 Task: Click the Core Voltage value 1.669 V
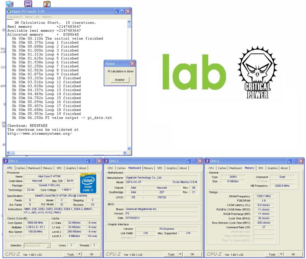click(66, 190)
